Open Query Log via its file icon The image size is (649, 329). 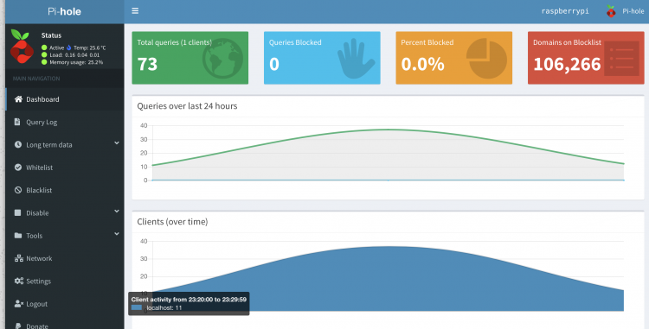tap(17, 122)
